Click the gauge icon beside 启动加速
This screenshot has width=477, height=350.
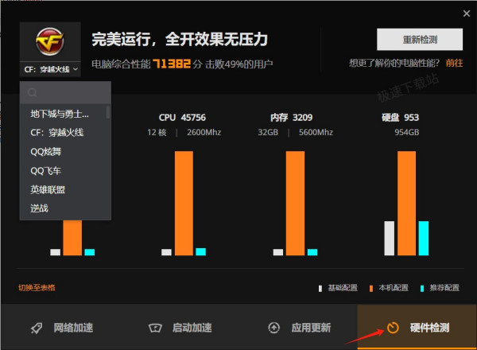[x=155, y=328]
